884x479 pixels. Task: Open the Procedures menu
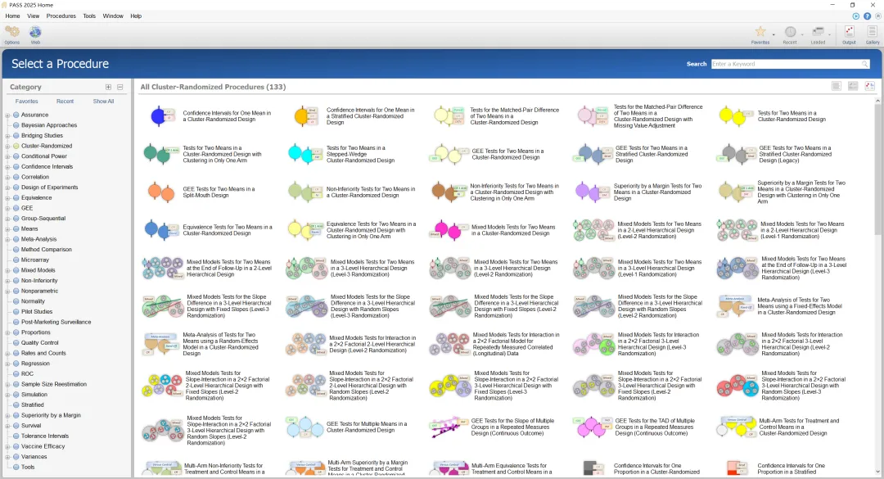click(61, 16)
